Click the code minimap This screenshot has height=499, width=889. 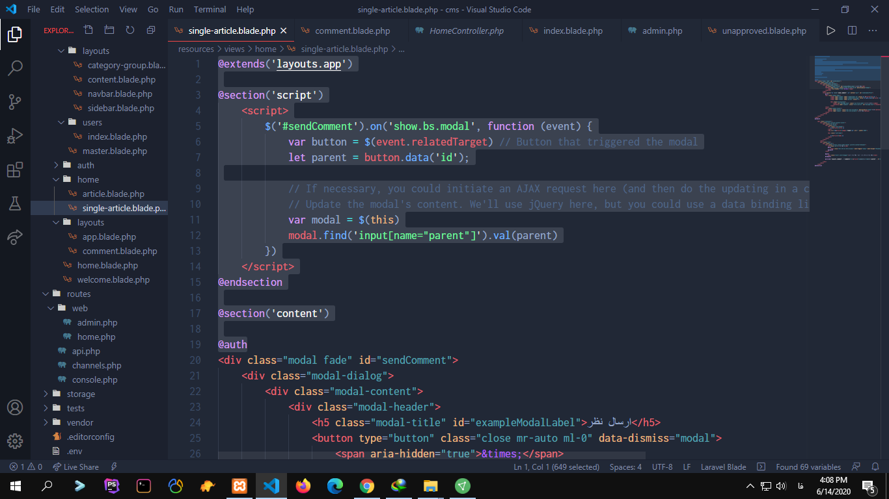click(x=846, y=110)
